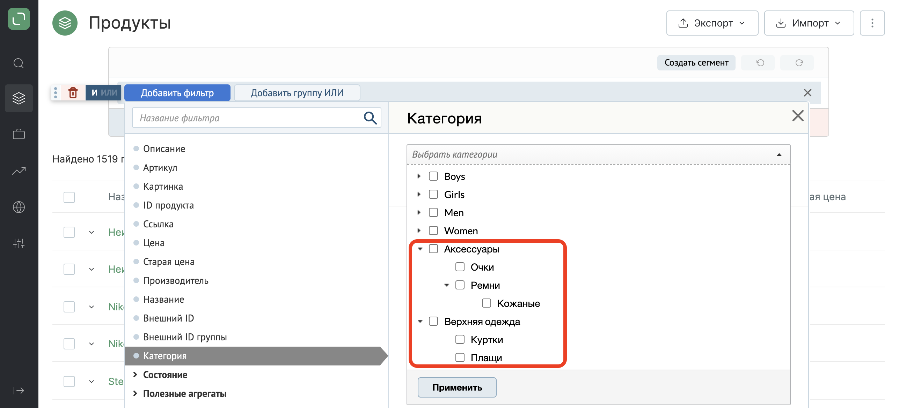Check the Верхняя одежда checkbox
899x408 pixels.
[433, 321]
